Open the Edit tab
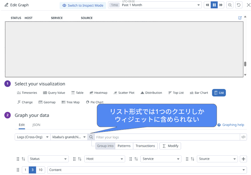The image size is (251, 175). pyautogui.click(x=22, y=125)
